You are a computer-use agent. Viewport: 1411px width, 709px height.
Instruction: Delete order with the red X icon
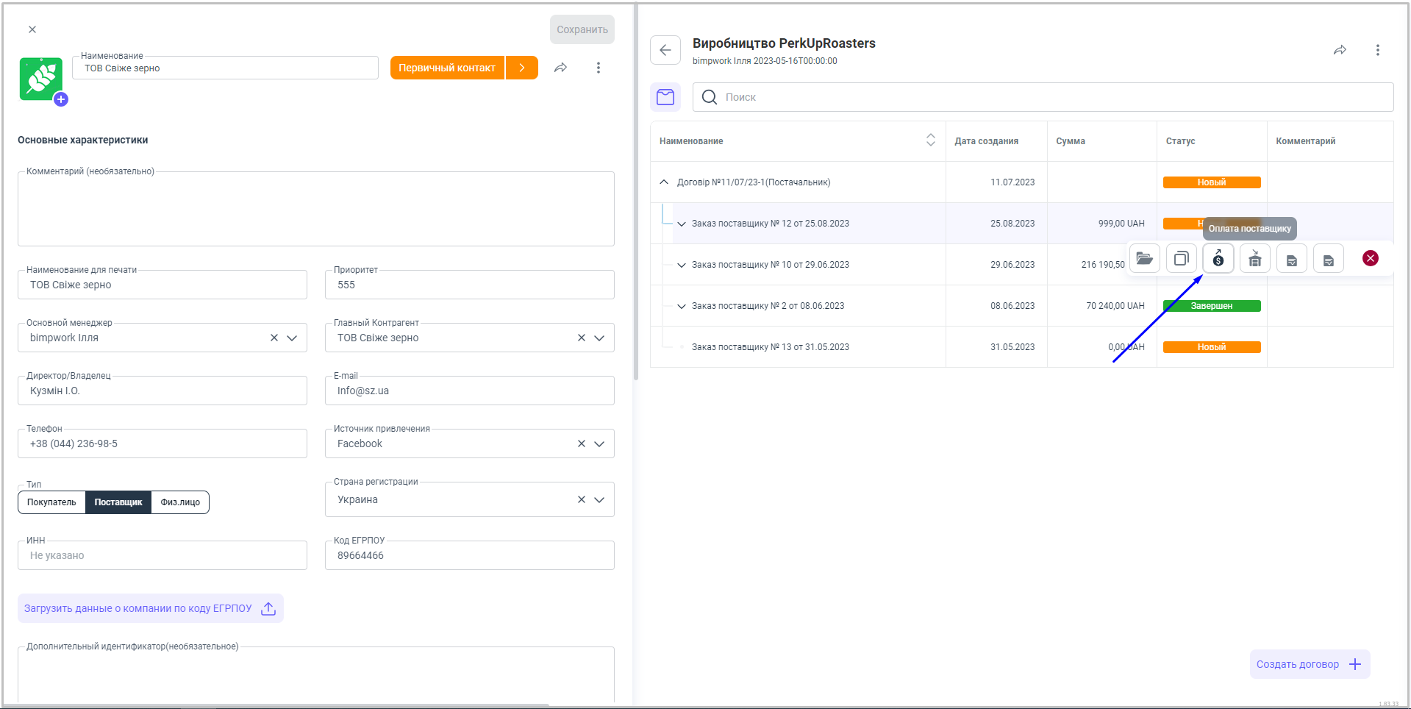pos(1370,258)
